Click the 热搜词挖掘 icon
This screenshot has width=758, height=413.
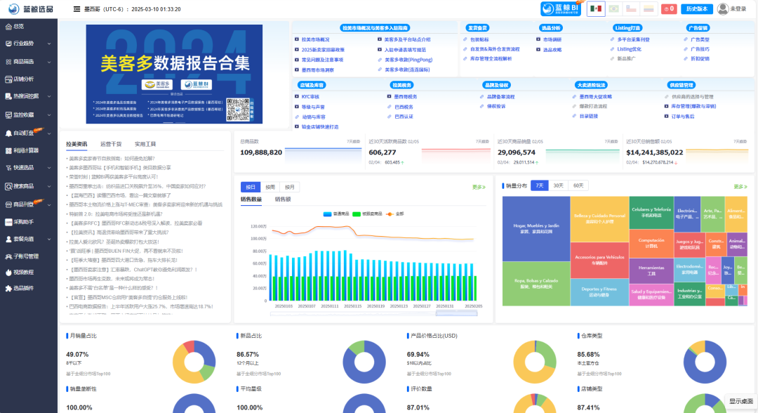coord(8,96)
